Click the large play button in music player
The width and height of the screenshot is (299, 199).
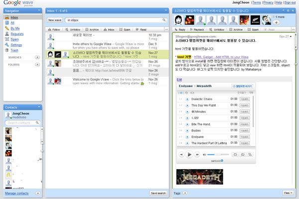pyautogui.click(x=189, y=154)
